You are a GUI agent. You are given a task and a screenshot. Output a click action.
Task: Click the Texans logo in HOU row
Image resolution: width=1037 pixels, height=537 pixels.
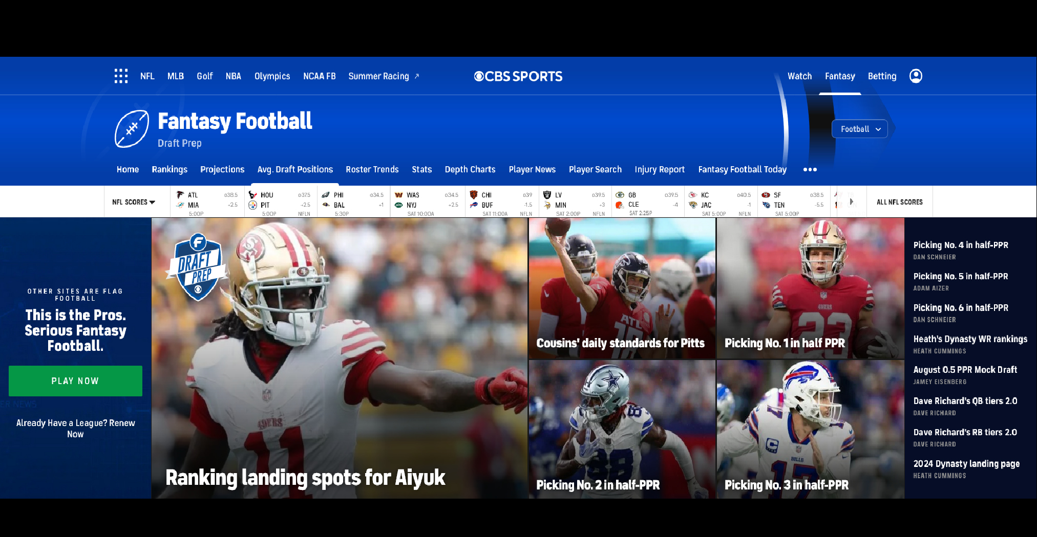252,195
